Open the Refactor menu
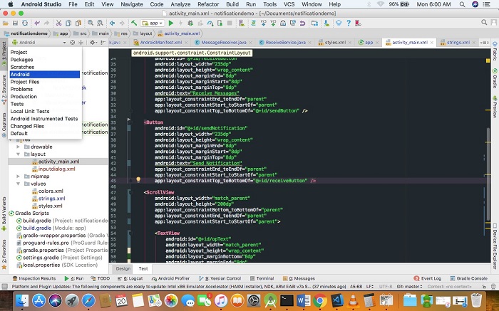Image resolution: width=499 pixels, height=311 pixels. [x=207, y=4]
